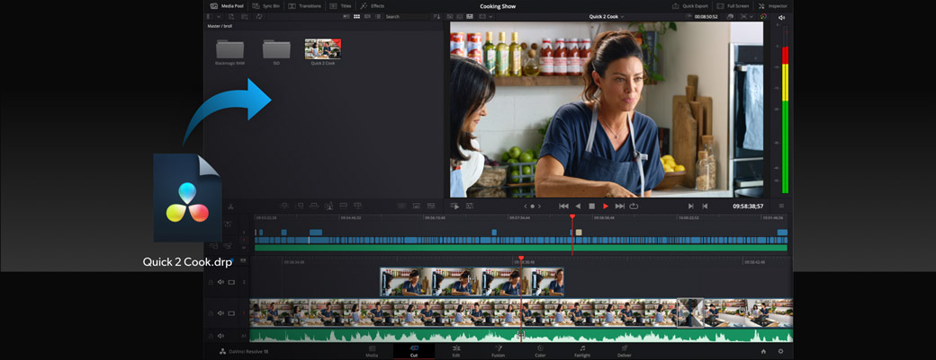This screenshot has width=936, height=360.
Task: Mute audio track A1
Action: tap(220, 336)
